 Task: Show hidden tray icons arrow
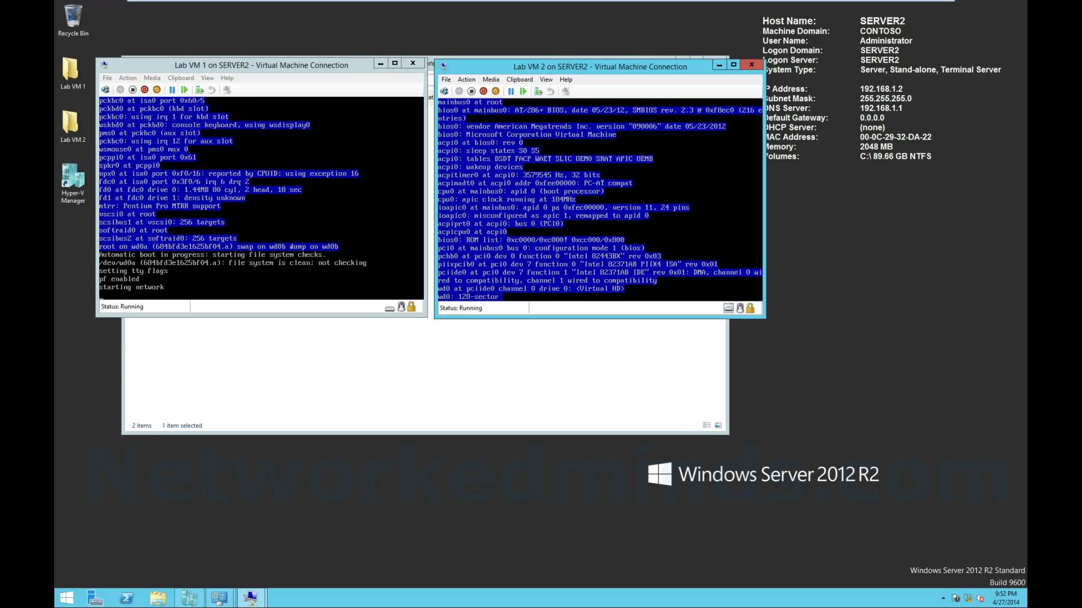[943, 598]
